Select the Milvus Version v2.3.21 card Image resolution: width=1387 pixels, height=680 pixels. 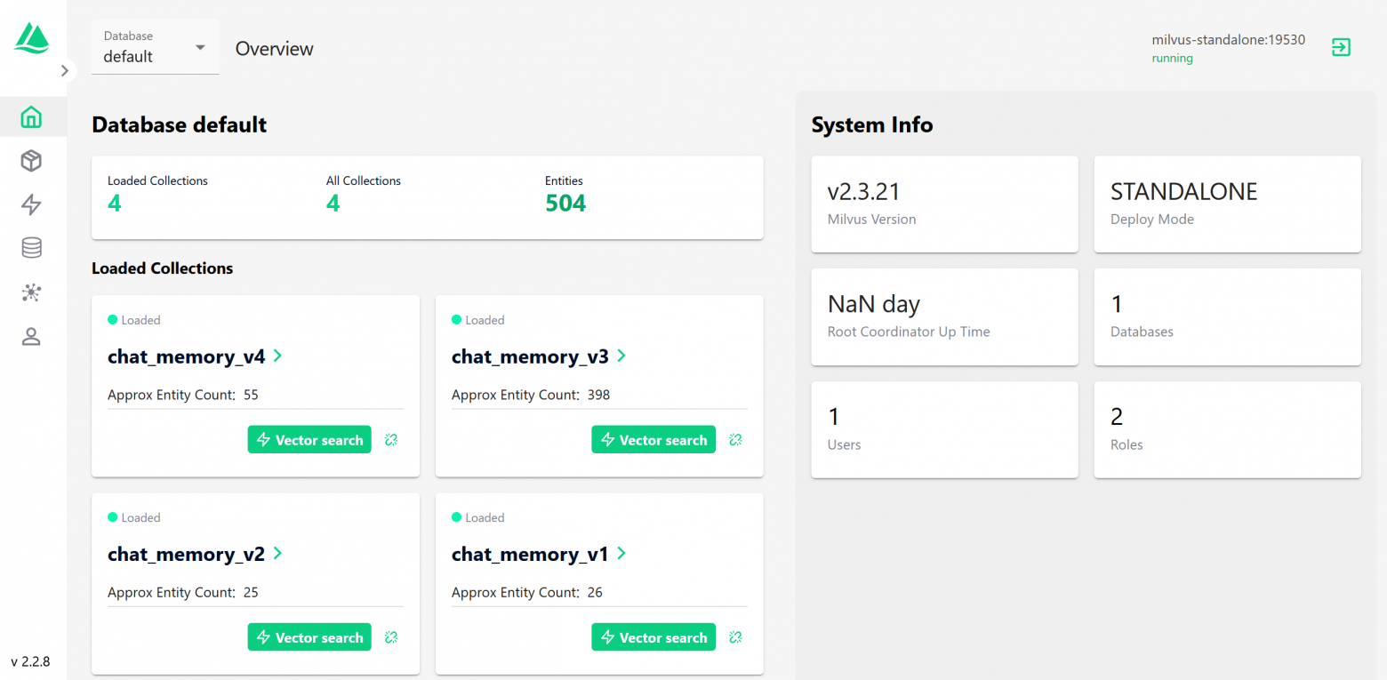[x=945, y=204]
